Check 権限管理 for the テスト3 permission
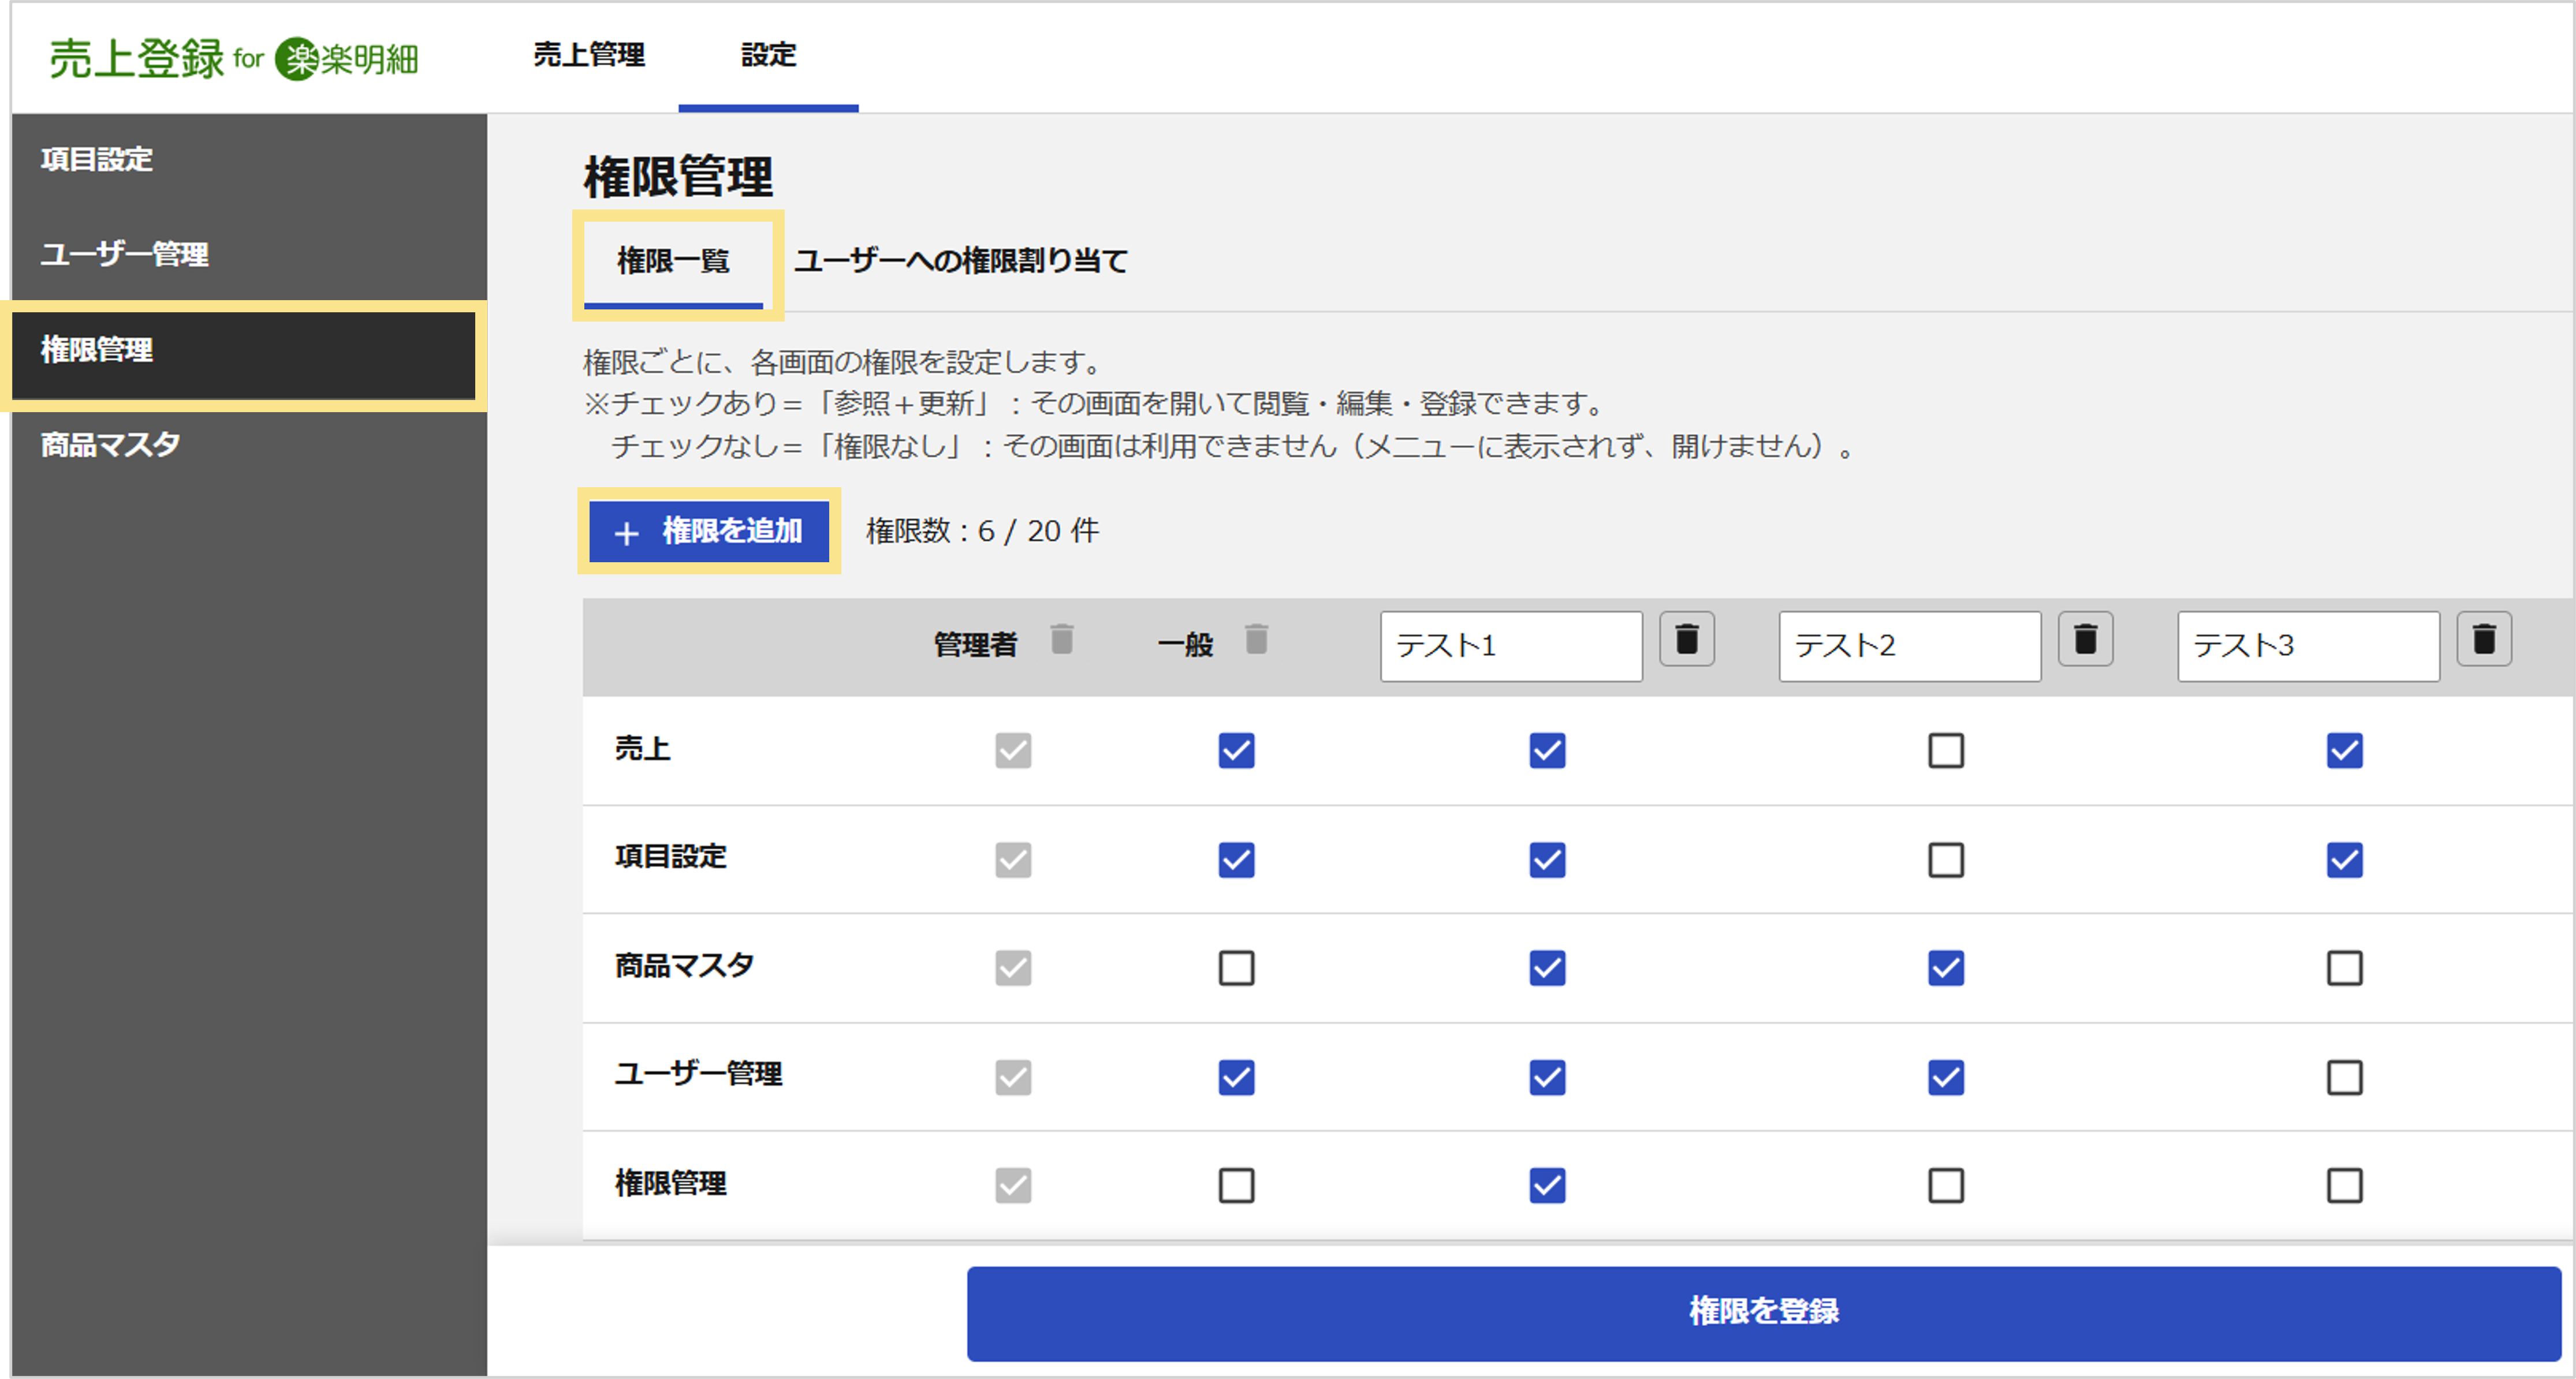The image size is (2576, 1379). (2345, 1186)
